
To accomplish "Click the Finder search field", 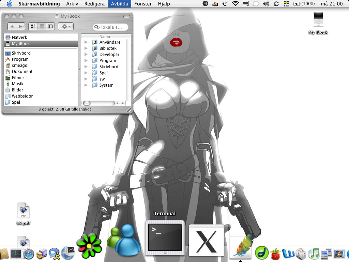I will coord(111,27).
